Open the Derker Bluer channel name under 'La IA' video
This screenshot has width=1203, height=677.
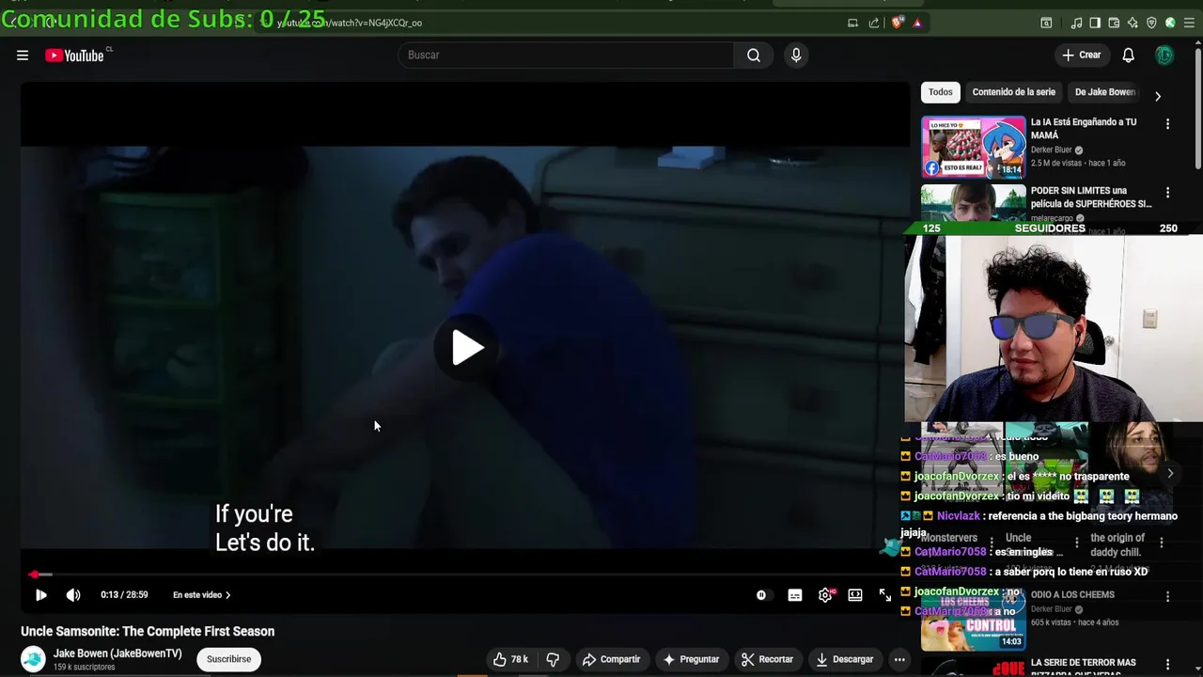(x=1051, y=150)
